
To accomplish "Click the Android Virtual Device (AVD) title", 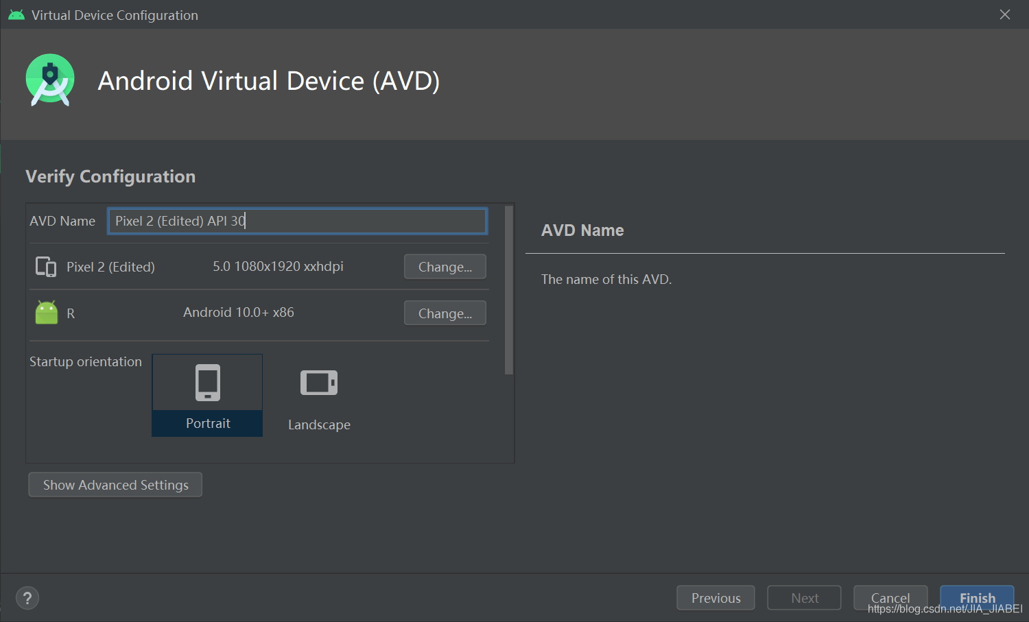I will 269,81.
